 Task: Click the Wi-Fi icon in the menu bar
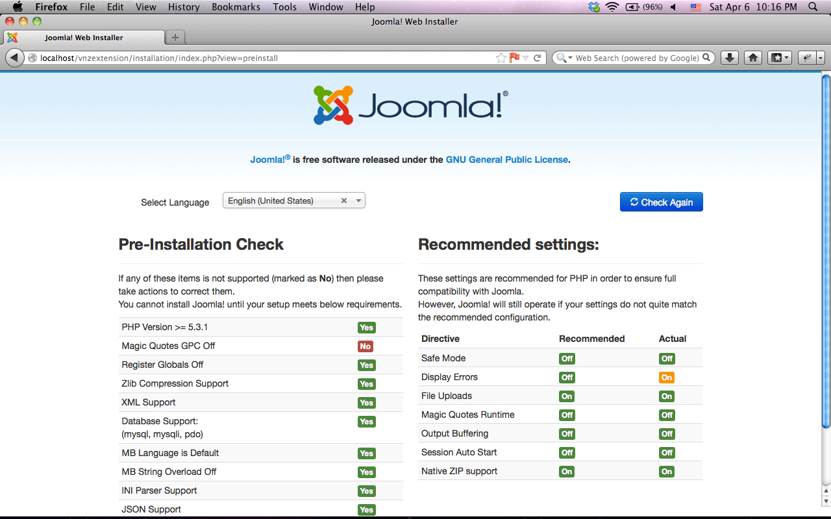pos(611,7)
